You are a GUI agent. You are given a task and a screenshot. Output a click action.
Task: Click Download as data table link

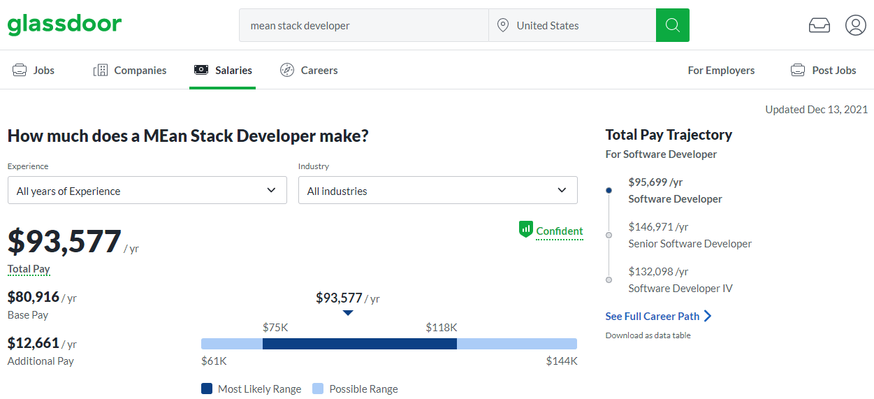pyautogui.click(x=648, y=335)
